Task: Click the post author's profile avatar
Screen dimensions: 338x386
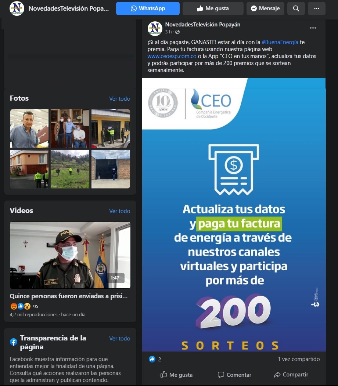Action: click(155, 28)
